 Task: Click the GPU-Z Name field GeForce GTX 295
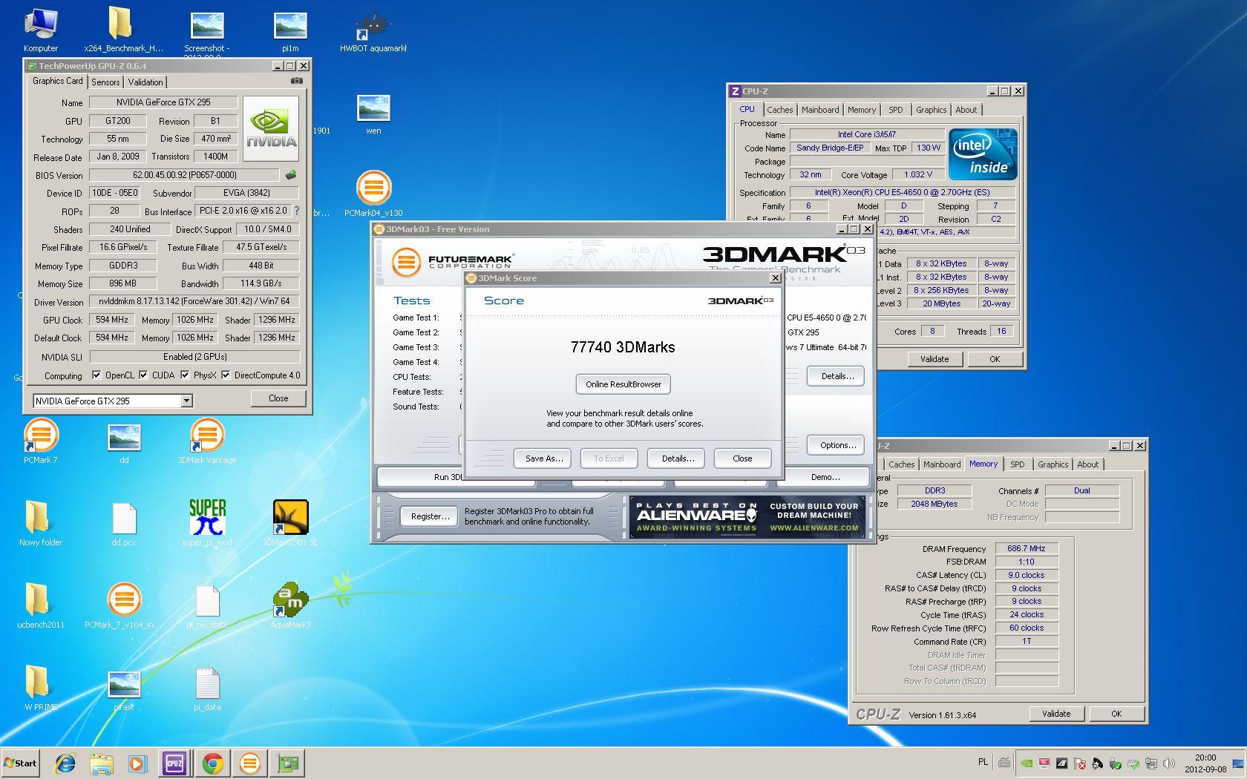click(163, 102)
